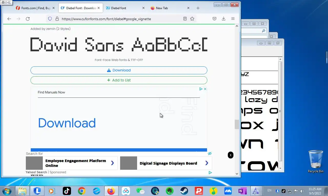The height and width of the screenshot is (196, 328).
Task: Click the padlock site information icon
Action: (x=57, y=19)
